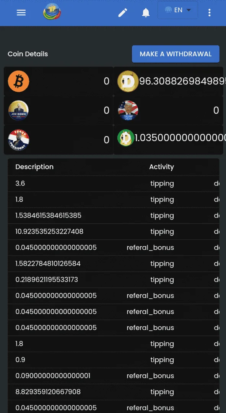
Task: Click the Coin Details heading
Action: tap(28, 54)
